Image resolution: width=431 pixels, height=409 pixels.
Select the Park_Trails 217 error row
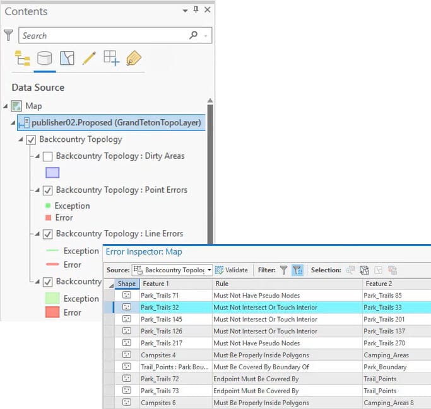[268, 343]
